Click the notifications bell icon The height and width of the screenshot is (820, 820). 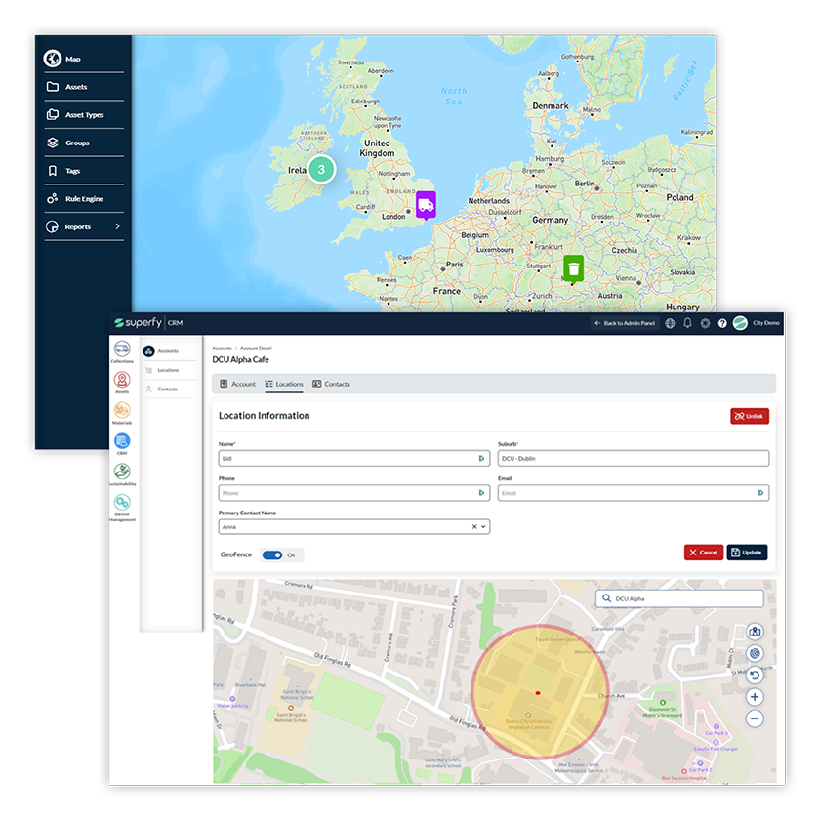687,323
